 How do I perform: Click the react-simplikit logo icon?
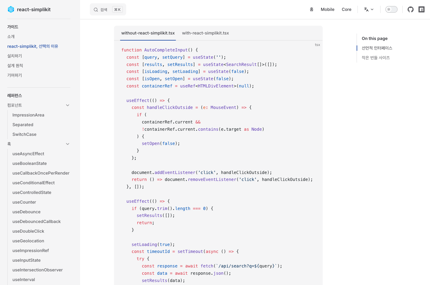click(11, 9)
